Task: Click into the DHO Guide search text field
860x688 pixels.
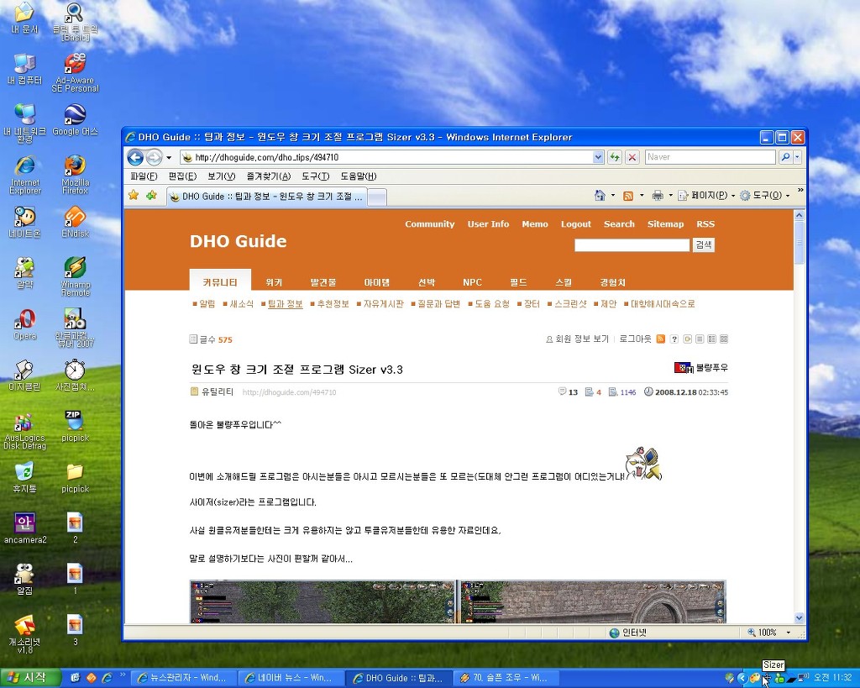Action: click(632, 244)
